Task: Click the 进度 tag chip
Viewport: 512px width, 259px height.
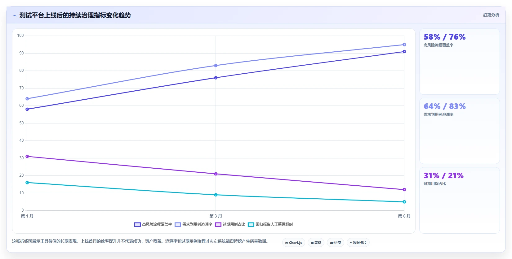Action: (x=336, y=243)
